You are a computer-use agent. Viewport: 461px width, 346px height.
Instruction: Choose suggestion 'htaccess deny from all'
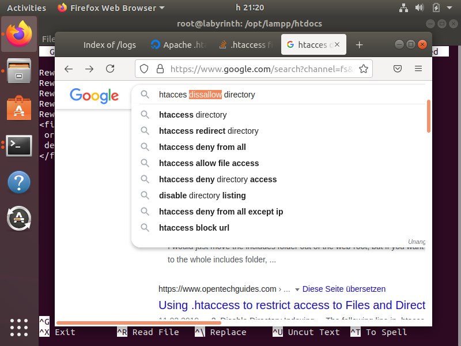(x=202, y=147)
